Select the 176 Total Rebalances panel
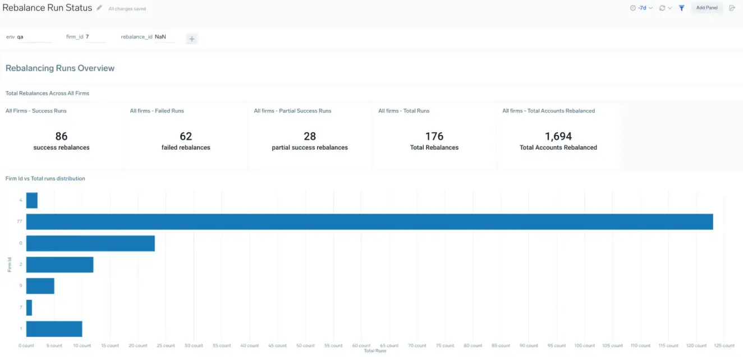The image size is (743, 357). (434, 140)
